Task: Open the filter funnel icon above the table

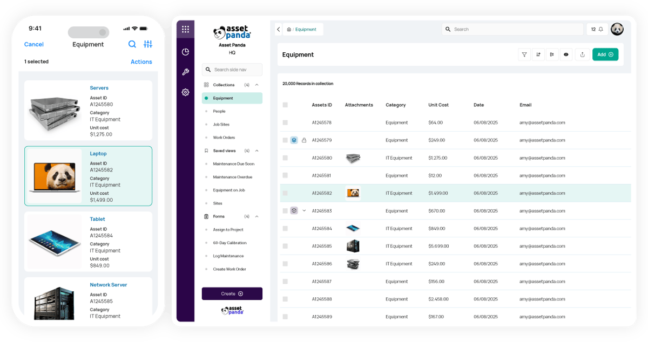Action: (x=524, y=54)
